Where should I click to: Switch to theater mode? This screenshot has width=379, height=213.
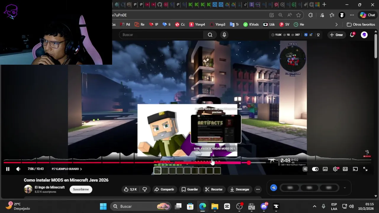[345, 169]
